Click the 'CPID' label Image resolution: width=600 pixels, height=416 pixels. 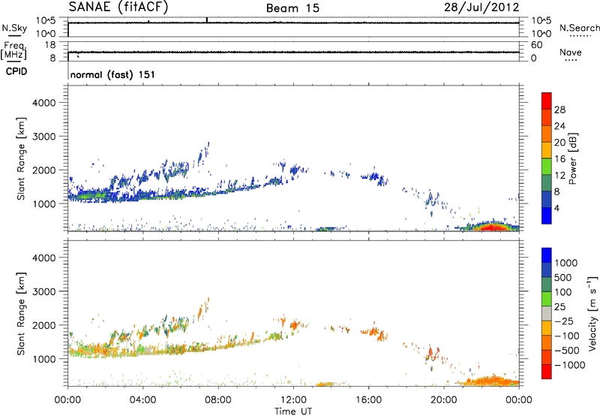(x=16, y=71)
